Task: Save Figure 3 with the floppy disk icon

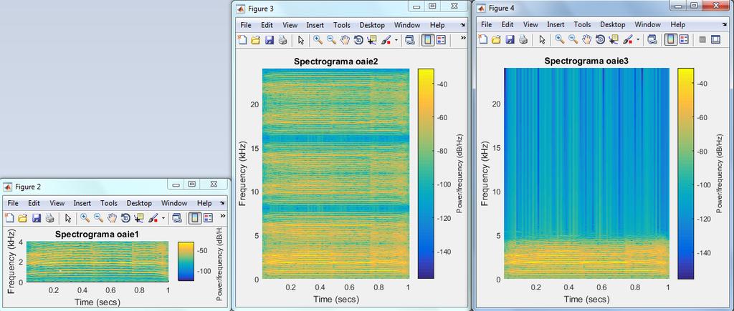Action: click(x=270, y=40)
